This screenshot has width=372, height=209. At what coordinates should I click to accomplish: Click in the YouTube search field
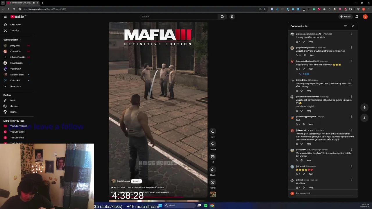click(x=179, y=17)
